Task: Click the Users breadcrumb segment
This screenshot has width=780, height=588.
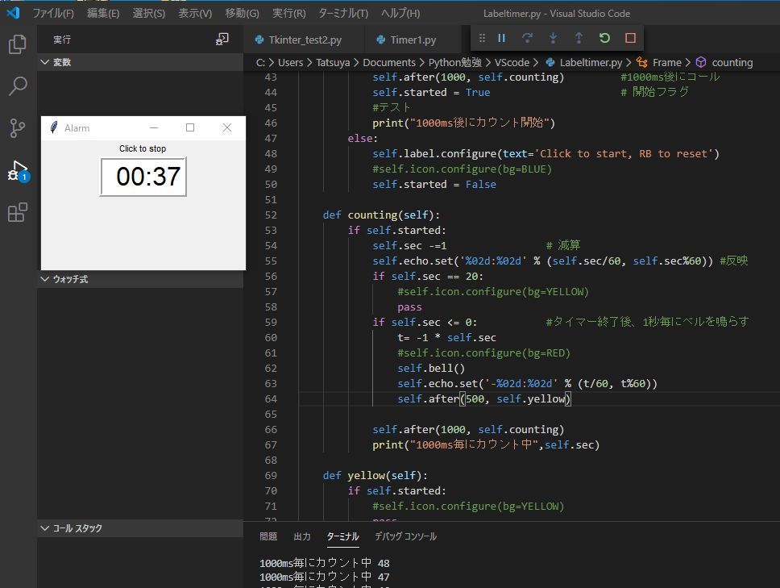Action: point(291,63)
